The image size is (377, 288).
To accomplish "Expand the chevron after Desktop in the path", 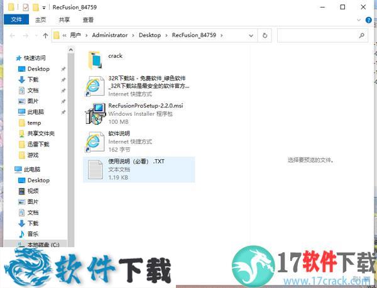I will pyautogui.click(x=166, y=35).
